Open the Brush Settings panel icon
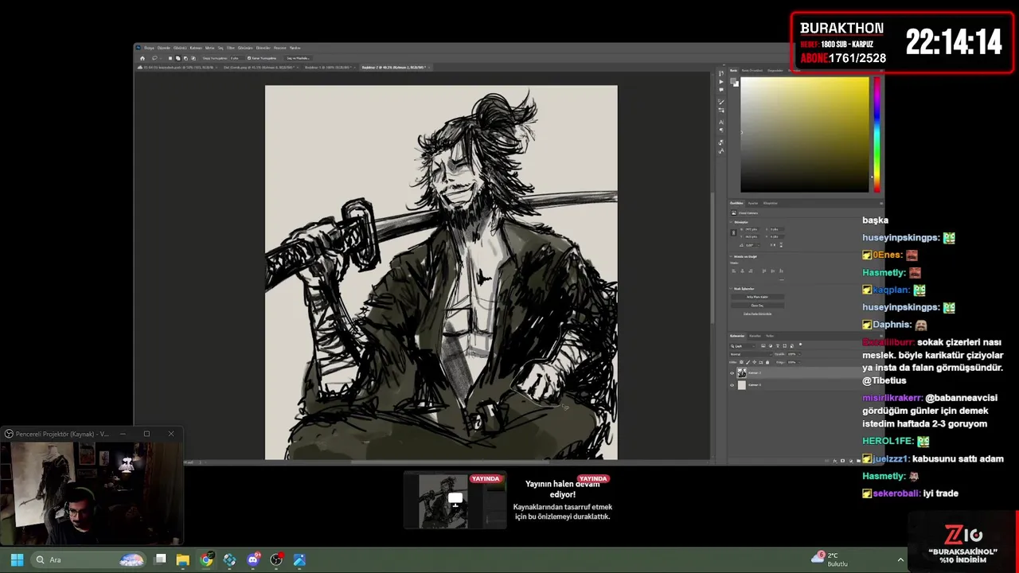This screenshot has width=1019, height=573. tap(721, 102)
